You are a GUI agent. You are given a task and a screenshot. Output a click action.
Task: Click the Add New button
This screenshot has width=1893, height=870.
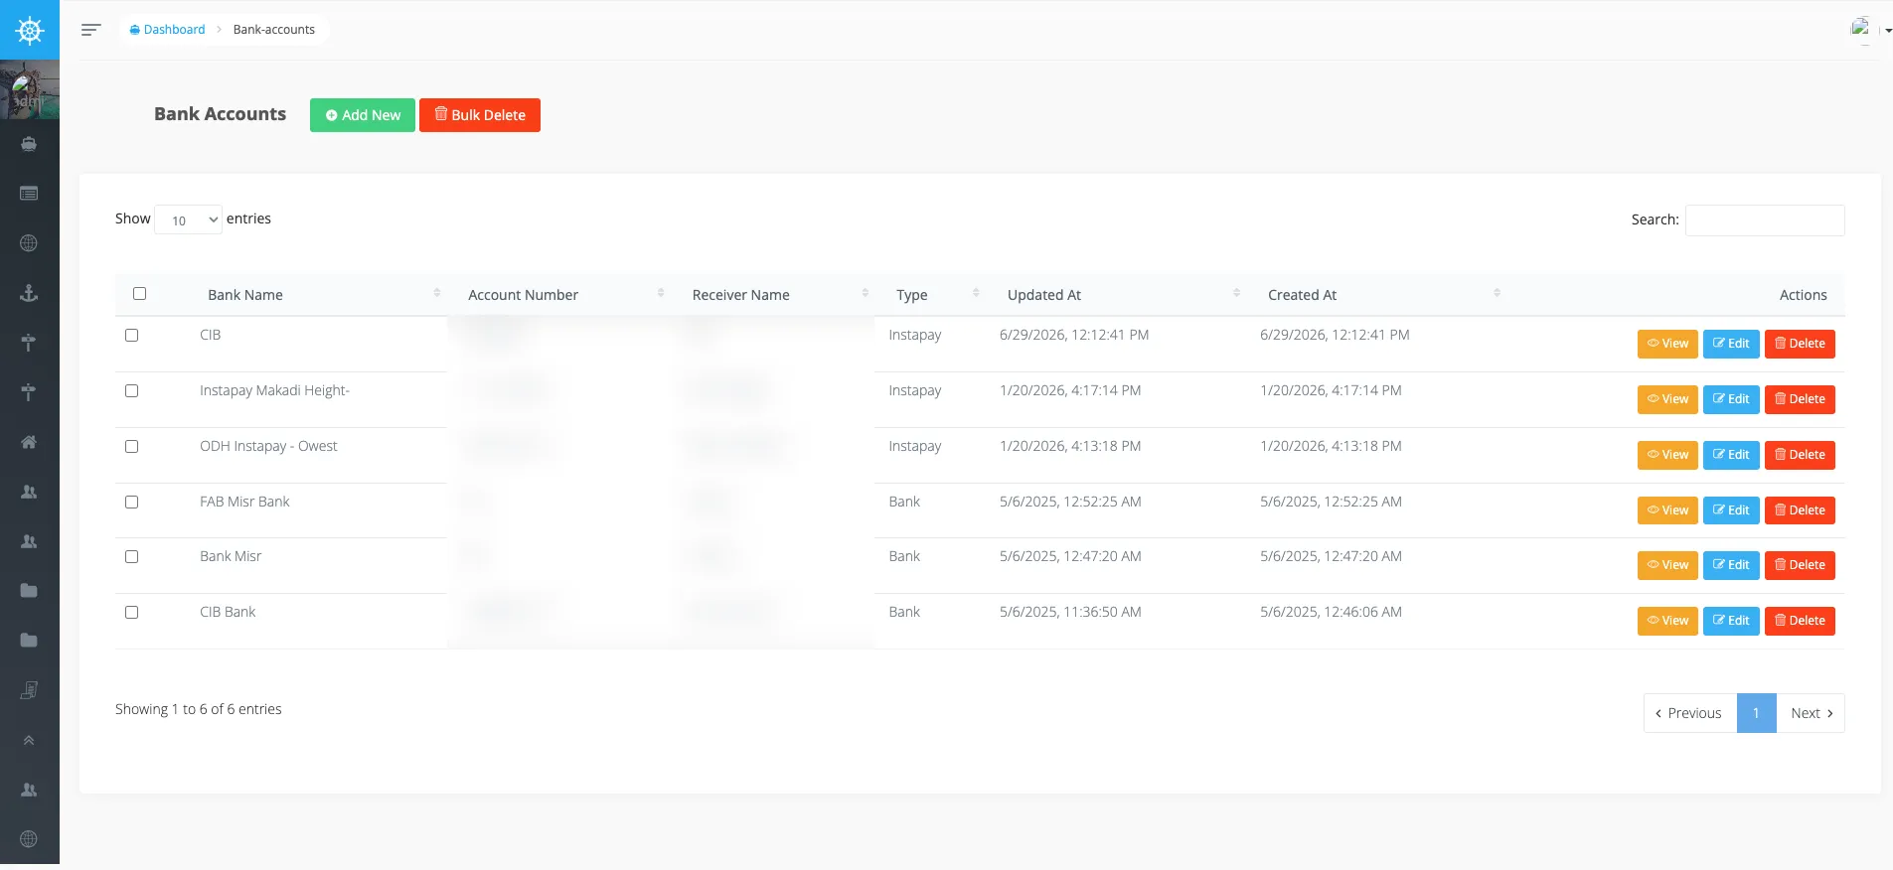pyautogui.click(x=363, y=115)
